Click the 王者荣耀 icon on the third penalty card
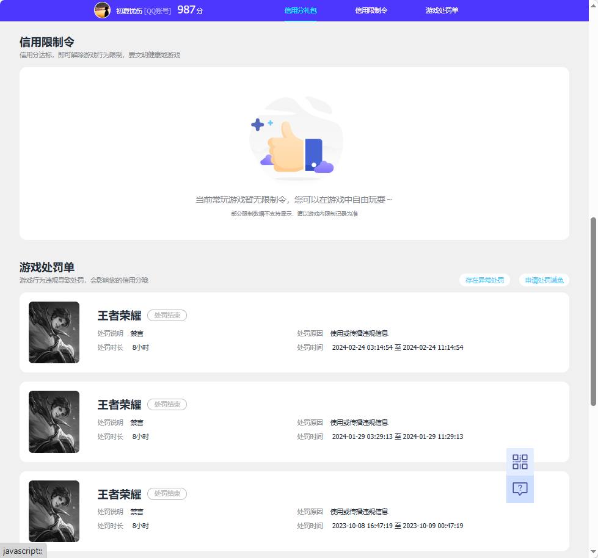Viewport: 598px width, 558px height. (x=54, y=511)
